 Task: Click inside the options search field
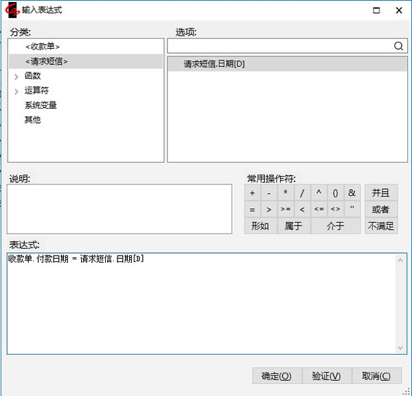(x=278, y=46)
